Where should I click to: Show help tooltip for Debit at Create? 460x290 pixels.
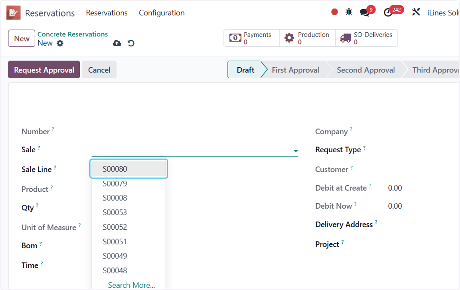pos(370,186)
